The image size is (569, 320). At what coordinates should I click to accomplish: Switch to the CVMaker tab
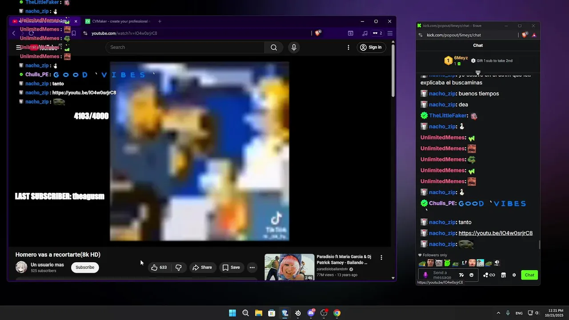pos(117,21)
